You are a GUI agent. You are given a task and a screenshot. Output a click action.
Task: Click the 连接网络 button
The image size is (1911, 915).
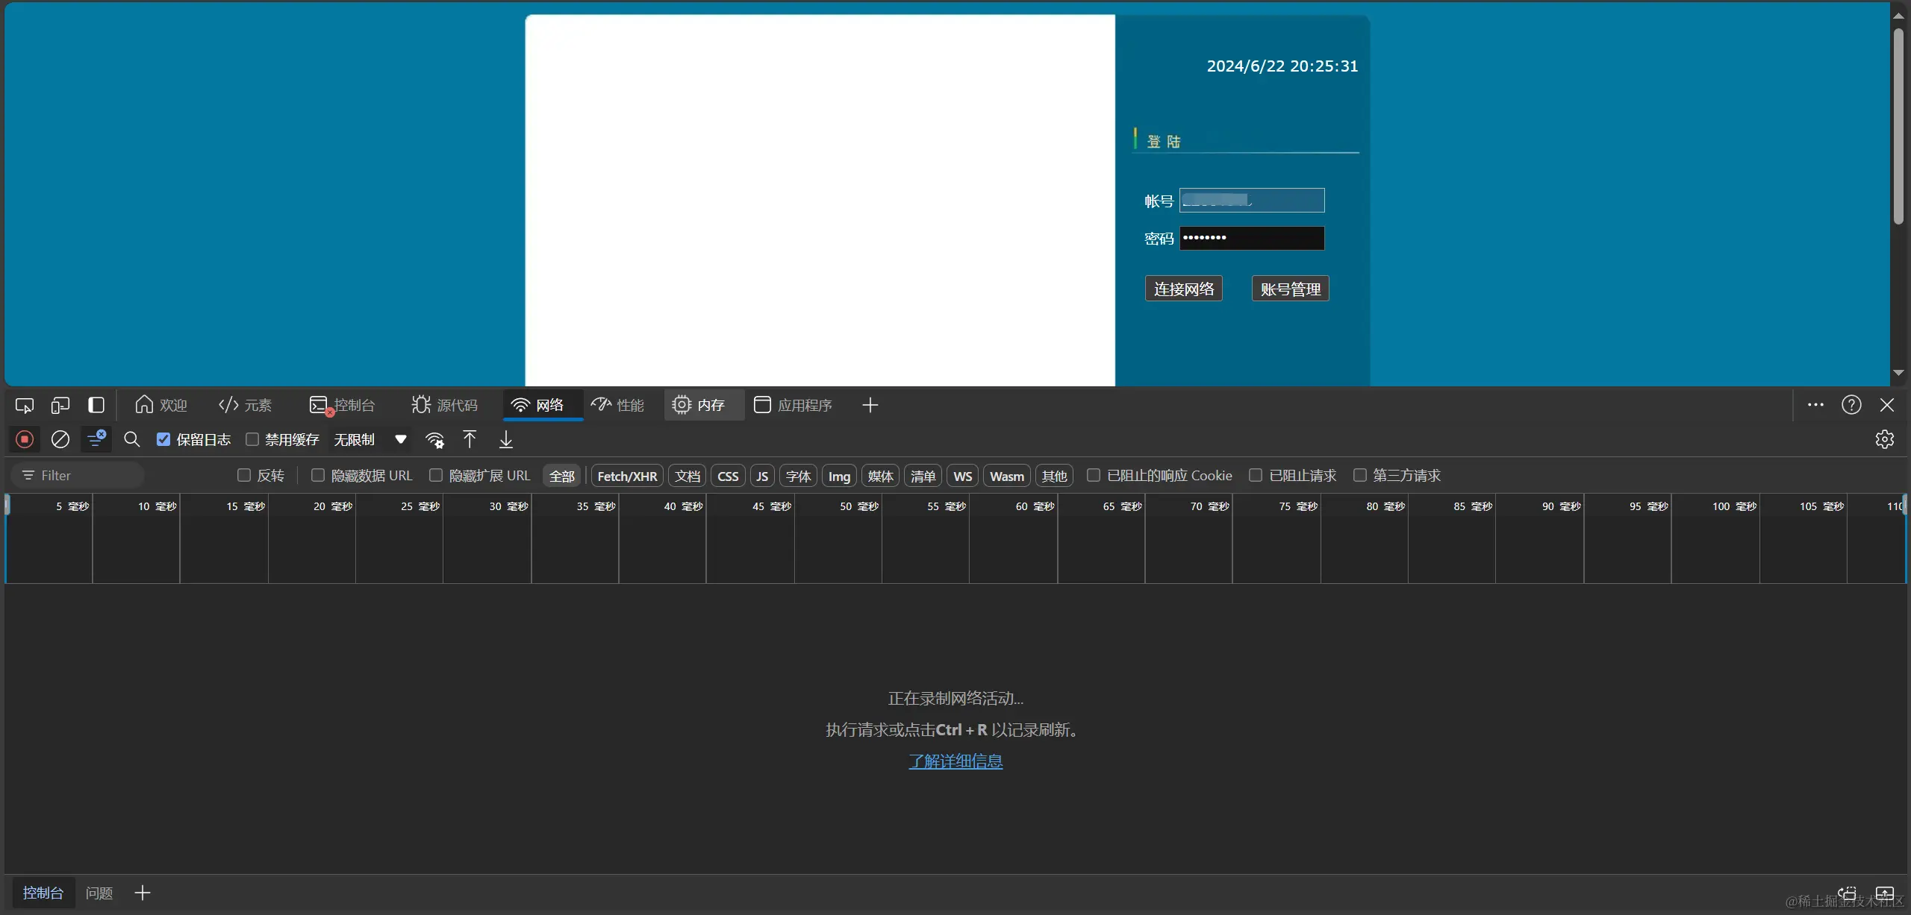point(1183,289)
